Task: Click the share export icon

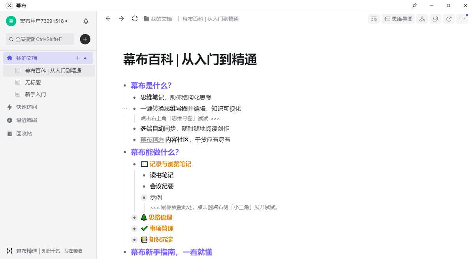Action: (x=449, y=19)
